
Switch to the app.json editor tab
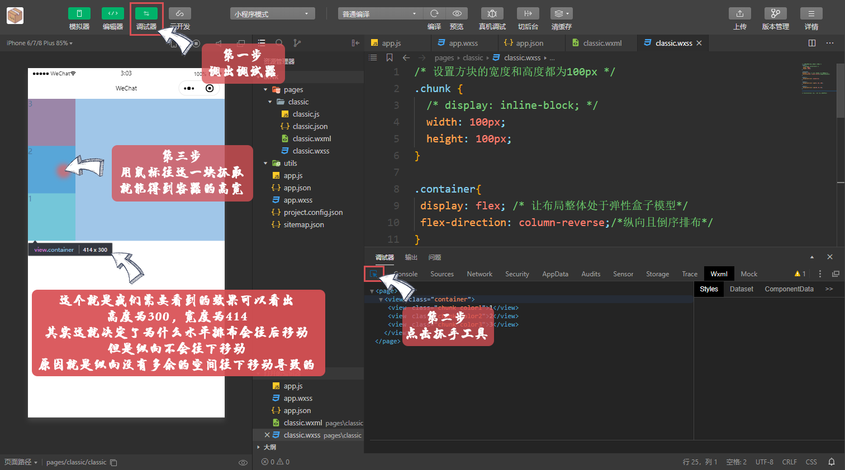click(529, 43)
